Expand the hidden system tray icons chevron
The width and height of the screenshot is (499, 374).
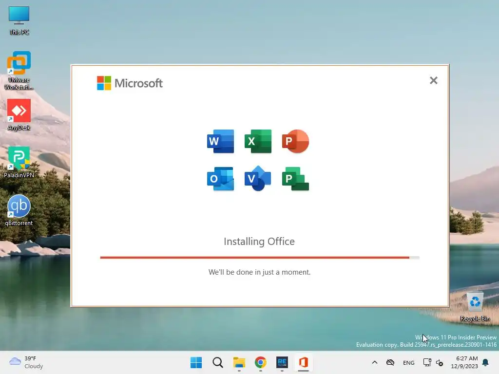375,362
